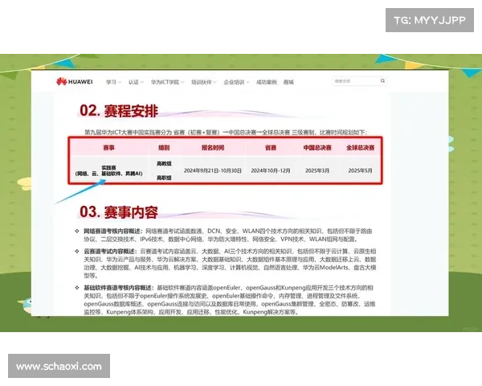Screen dimensions: 482x386
Task: Open the 华为ICT学院 dropdown
Action: pyautogui.click(x=167, y=82)
